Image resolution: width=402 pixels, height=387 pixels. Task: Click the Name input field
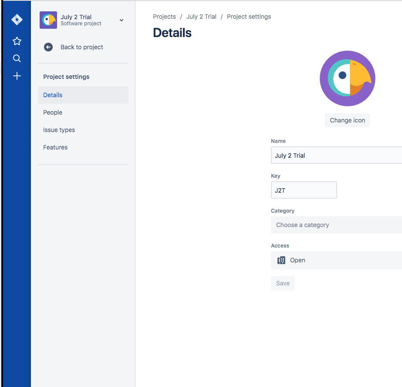pos(336,156)
